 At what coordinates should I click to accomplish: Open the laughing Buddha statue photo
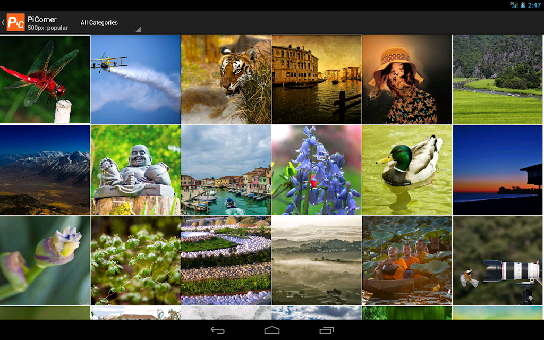135,170
